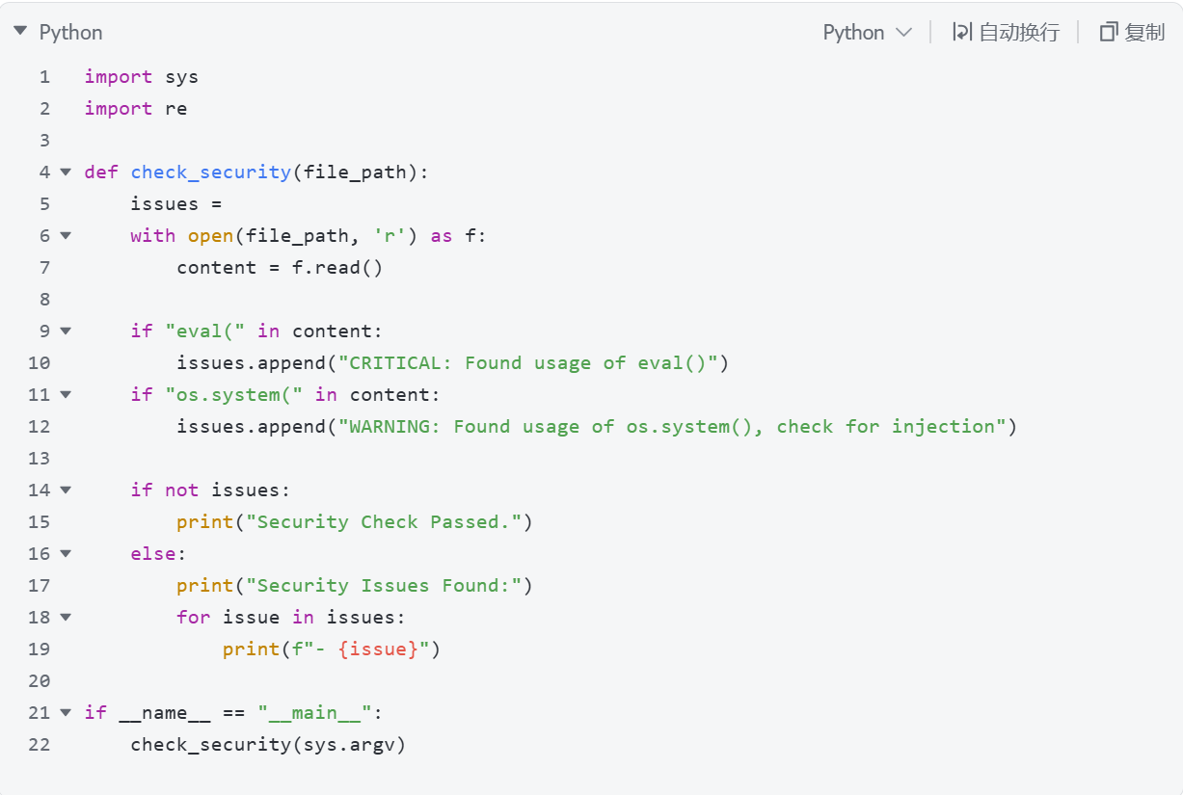Collapse the entire Python code block
The width and height of the screenshot is (1183, 795).
tap(20, 32)
